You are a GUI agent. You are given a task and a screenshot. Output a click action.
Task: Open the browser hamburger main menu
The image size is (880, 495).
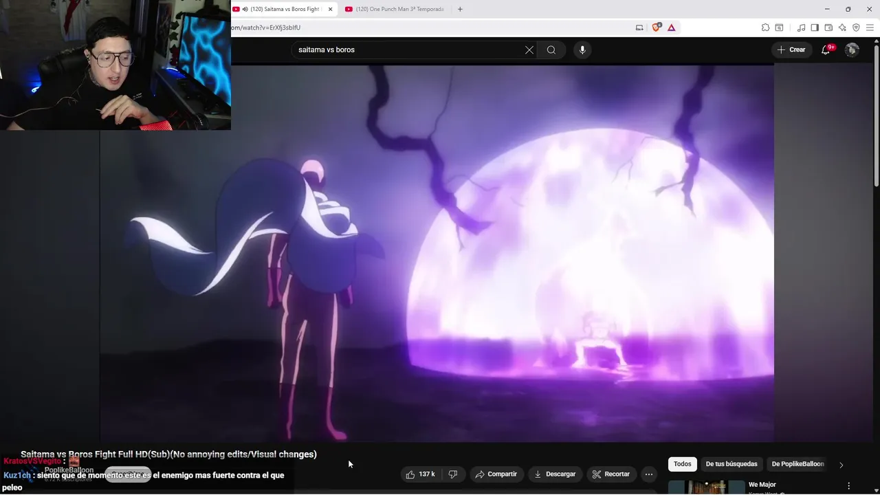870,27
